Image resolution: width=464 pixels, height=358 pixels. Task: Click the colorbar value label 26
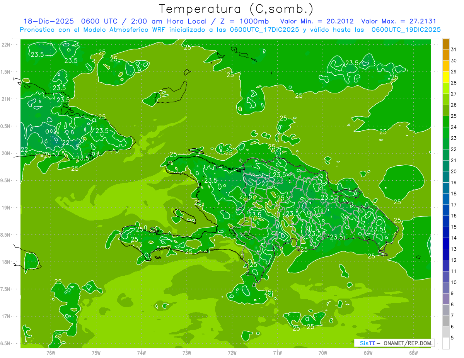454,105
